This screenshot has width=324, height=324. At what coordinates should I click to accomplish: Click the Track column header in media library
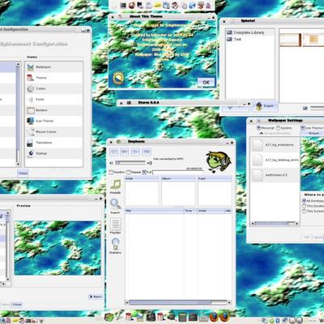215,178
